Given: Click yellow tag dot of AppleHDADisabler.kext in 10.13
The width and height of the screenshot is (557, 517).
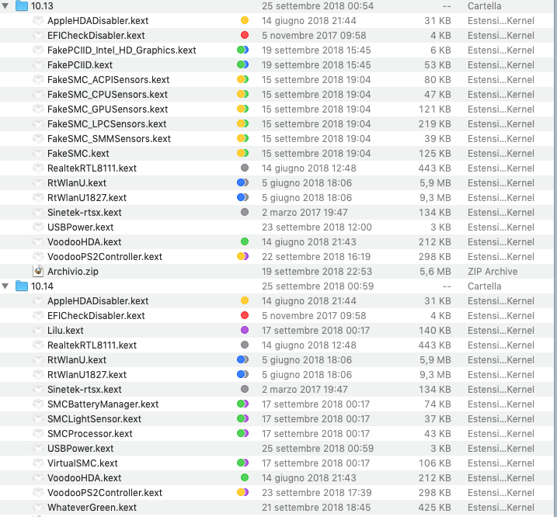Looking at the screenshot, I should coord(245,20).
